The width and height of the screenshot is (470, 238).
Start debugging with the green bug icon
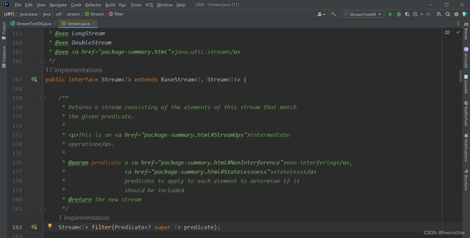point(399,14)
